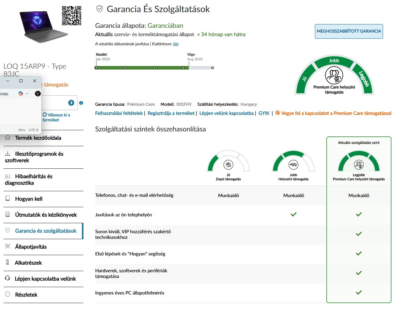
Task: Open Regisztrálja a terméket link
Action: (171, 113)
